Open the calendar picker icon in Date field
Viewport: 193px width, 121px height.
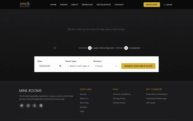[60, 66]
